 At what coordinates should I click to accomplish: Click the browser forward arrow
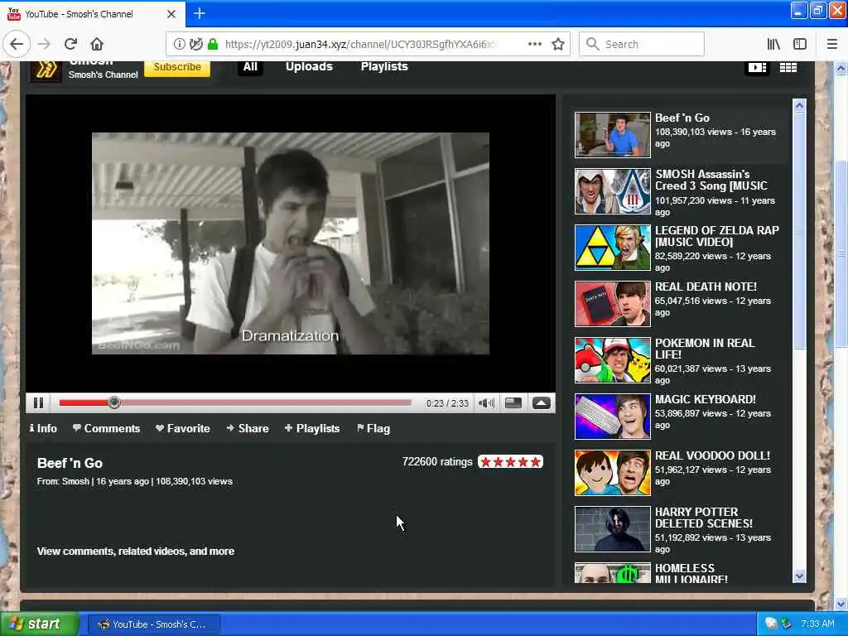point(45,44)
